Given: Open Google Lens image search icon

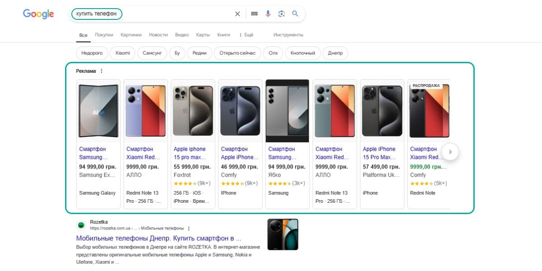Looking at the screenshot, I should click(281, 14).
